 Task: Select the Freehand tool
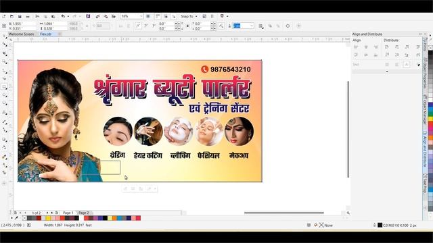point(4,71)
